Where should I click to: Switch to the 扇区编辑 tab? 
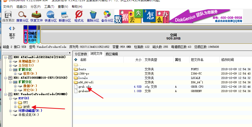point(112,54)
